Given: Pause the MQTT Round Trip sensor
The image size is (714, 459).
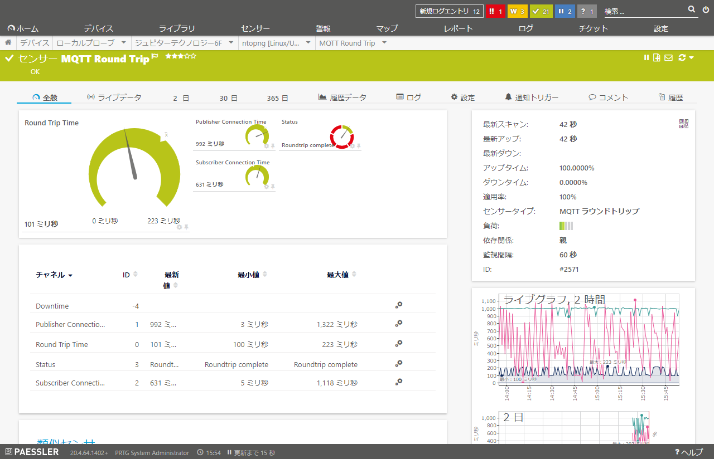Looking at the screenshot, I should (647, 57).
